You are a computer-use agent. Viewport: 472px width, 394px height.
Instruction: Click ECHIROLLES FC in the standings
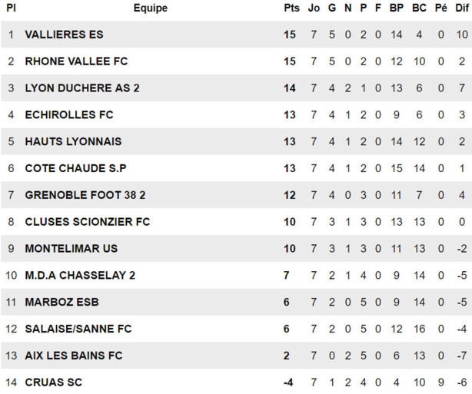click(x=69, y=115)
